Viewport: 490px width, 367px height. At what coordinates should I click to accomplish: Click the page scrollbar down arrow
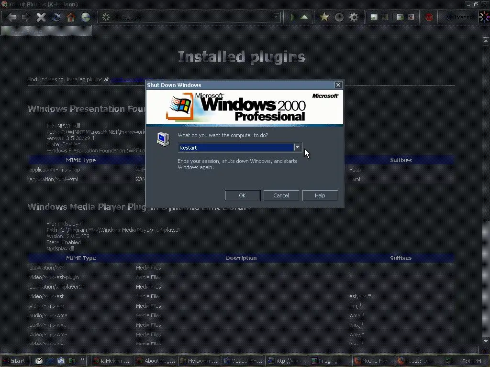486,341
